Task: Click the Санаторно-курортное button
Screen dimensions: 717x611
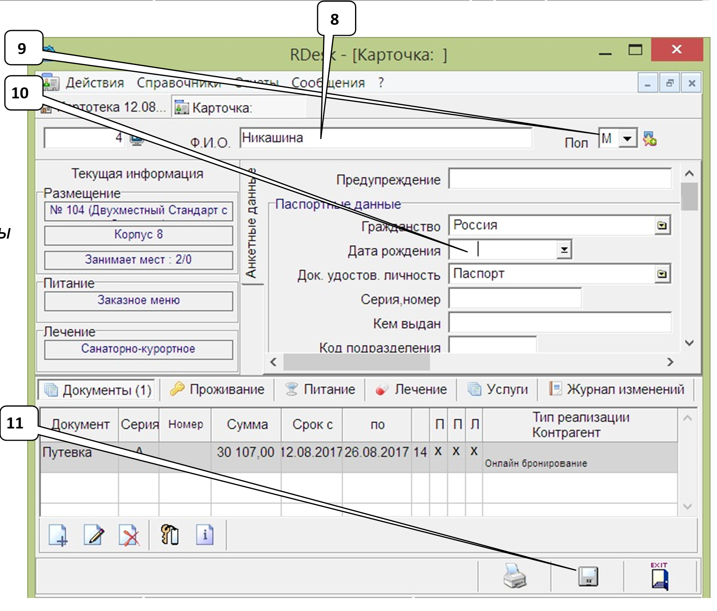Action: pos(138,349)
